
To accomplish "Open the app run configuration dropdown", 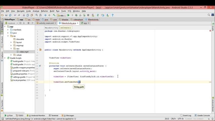I will coord(61,15).
